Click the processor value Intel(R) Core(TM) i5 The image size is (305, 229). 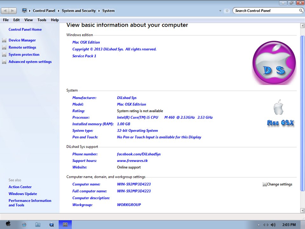165,117
